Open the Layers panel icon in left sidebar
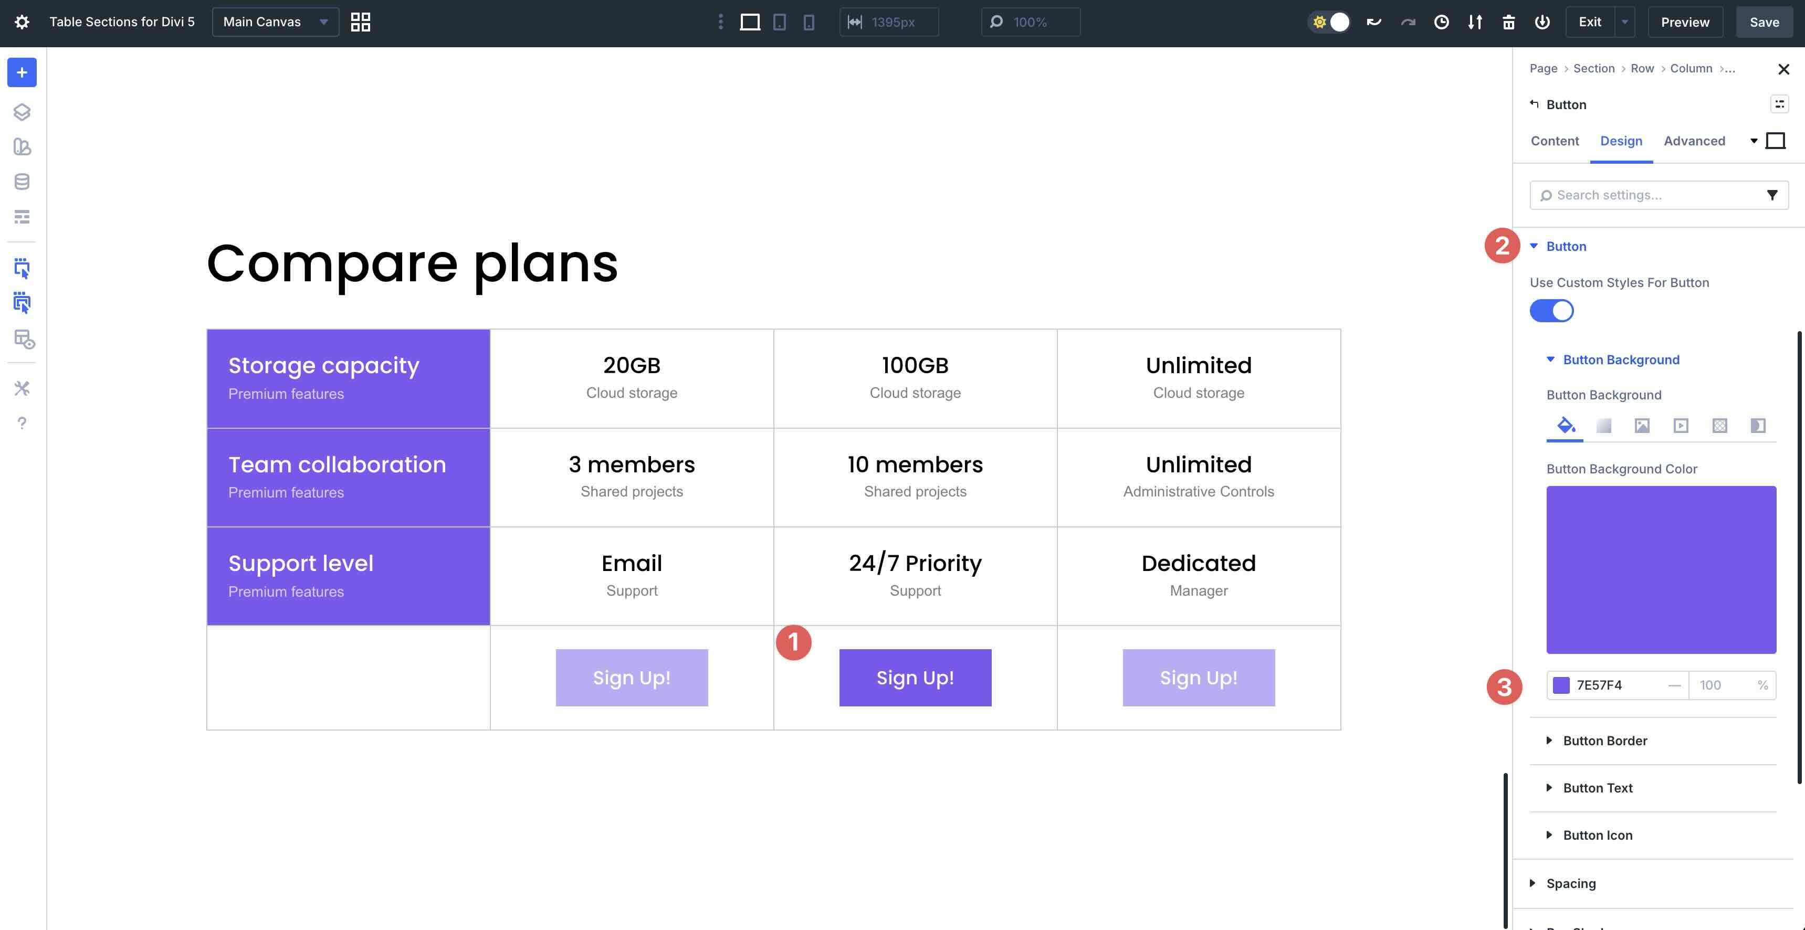Screen dimensions: 1805x930 point(22,111)
